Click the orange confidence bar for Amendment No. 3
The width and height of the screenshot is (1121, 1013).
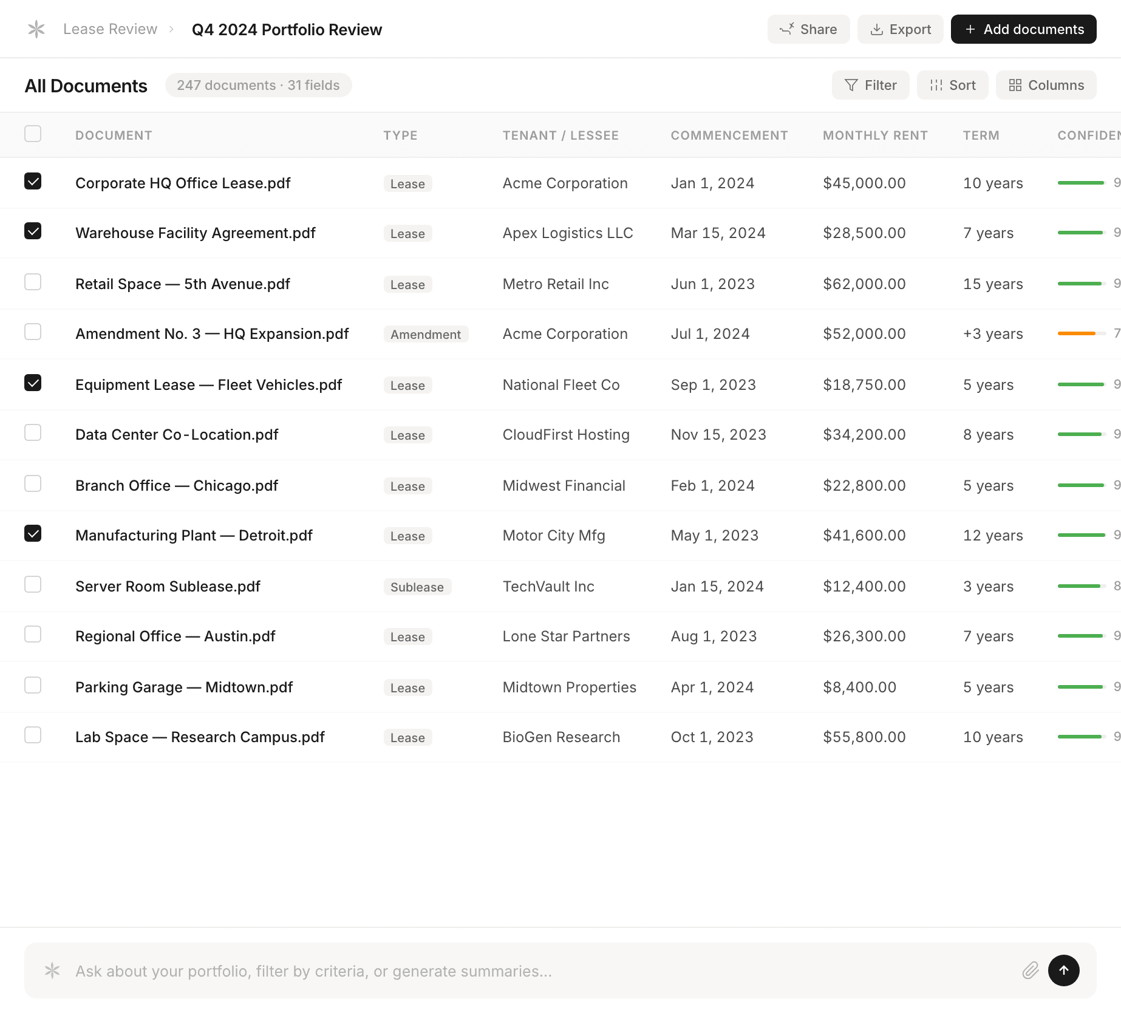1078,333
